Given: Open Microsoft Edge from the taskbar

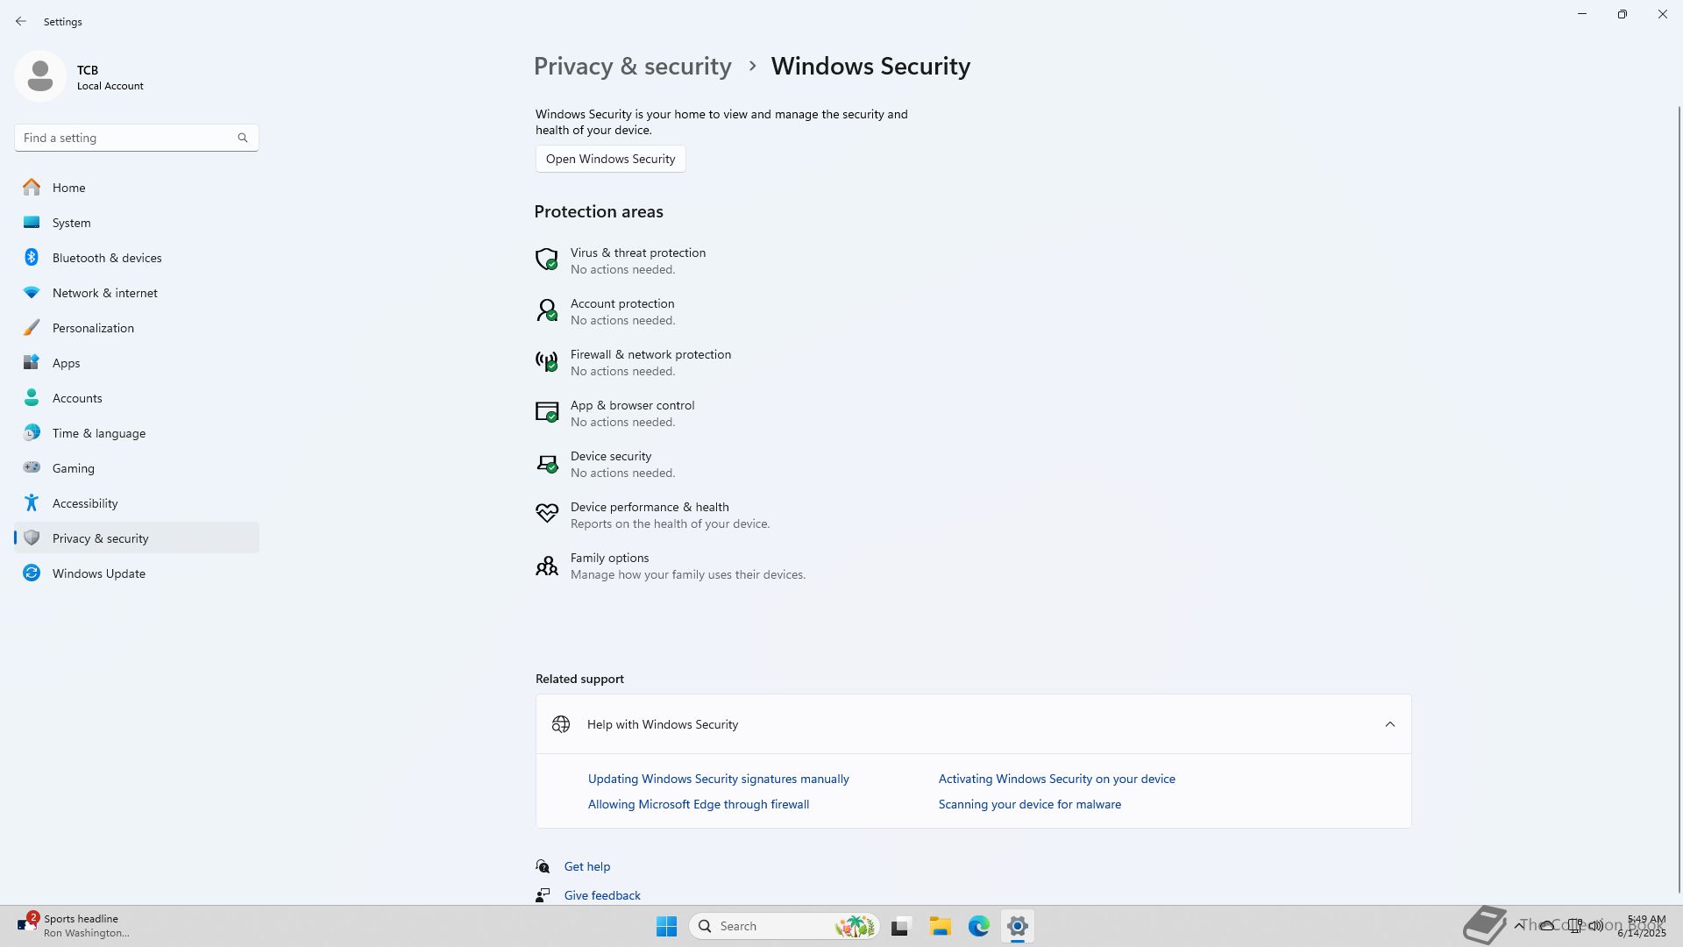Looking at the screenshot, I should 978,926.
